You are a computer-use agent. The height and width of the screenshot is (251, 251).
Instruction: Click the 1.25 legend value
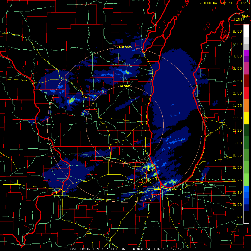click(237, 131)
